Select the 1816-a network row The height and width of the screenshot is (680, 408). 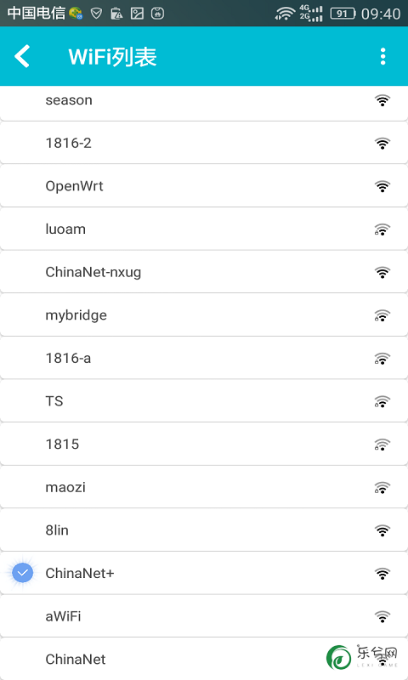204,358
